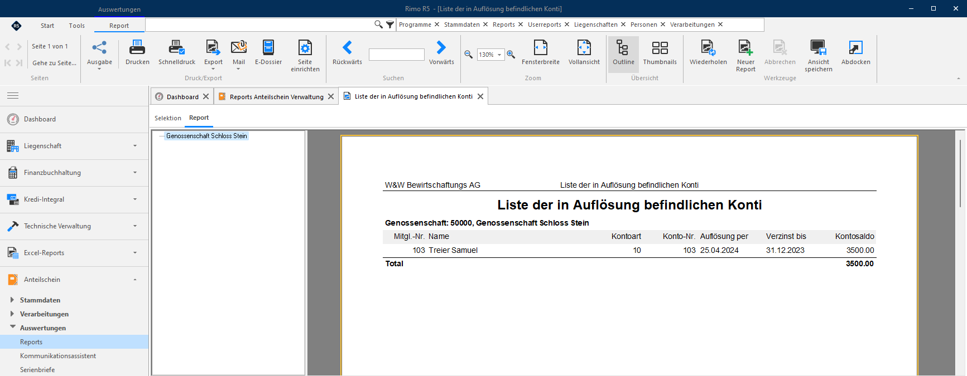Expand the Verarbeitungen tree node

click(x=12, y=314)
